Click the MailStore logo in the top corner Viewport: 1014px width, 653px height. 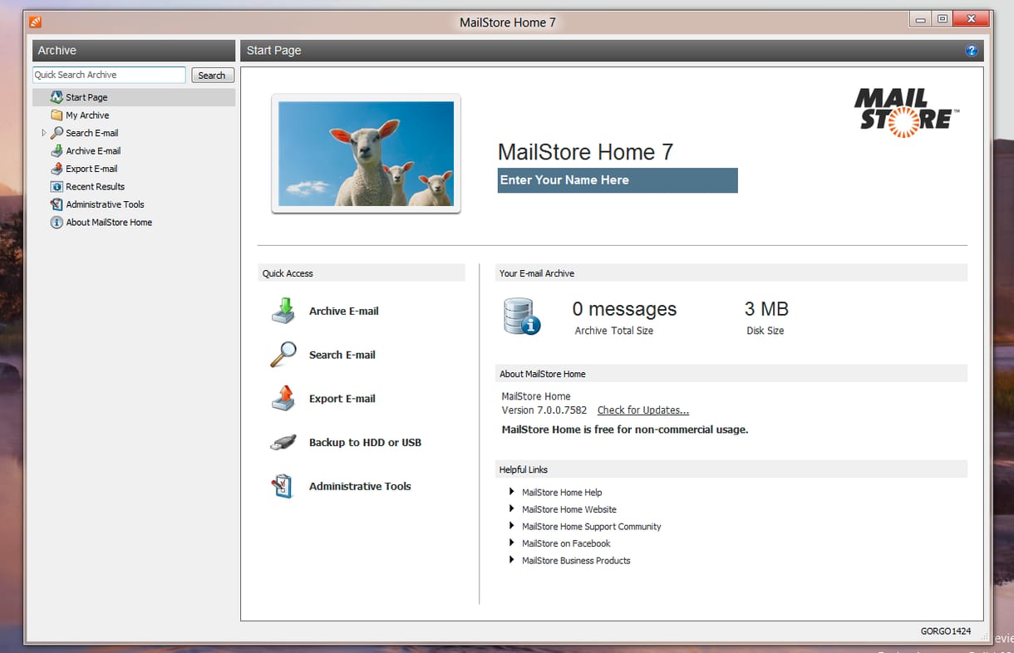tap(907, 112)
